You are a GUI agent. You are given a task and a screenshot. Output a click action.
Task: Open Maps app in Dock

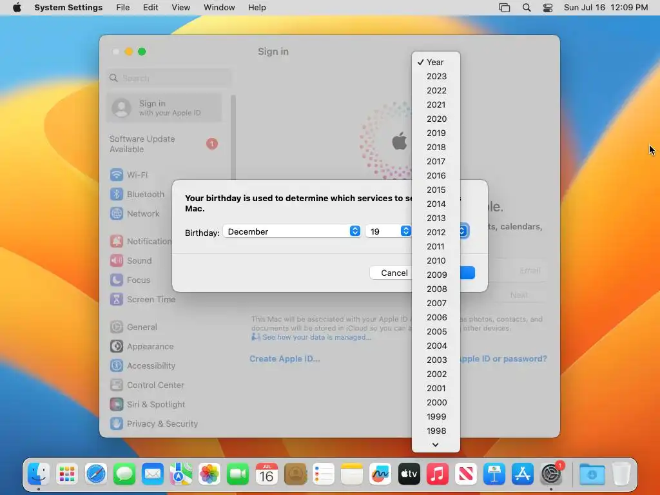coord(181,474)
